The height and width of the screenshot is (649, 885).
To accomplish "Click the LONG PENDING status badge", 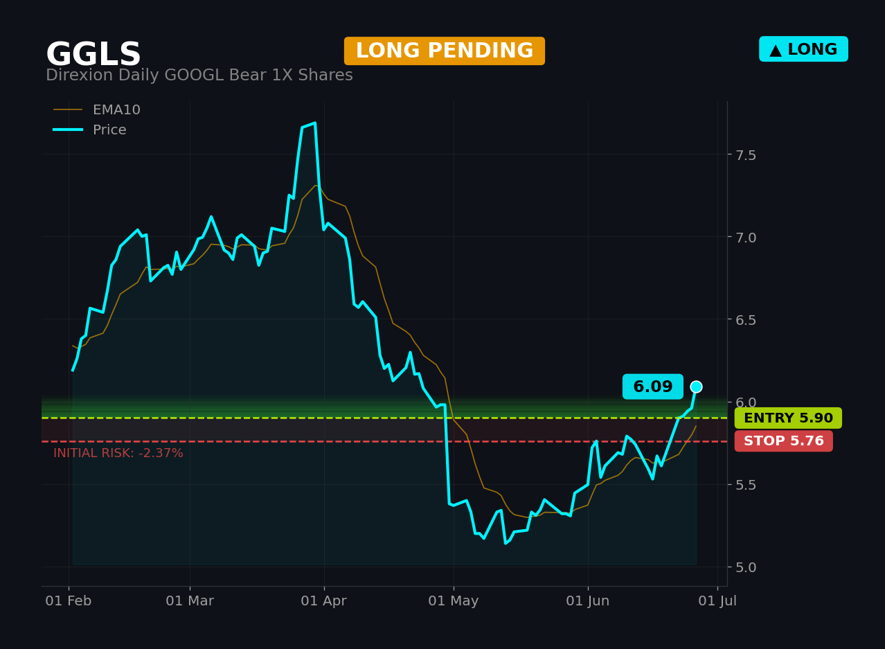I will coord(445,51).
